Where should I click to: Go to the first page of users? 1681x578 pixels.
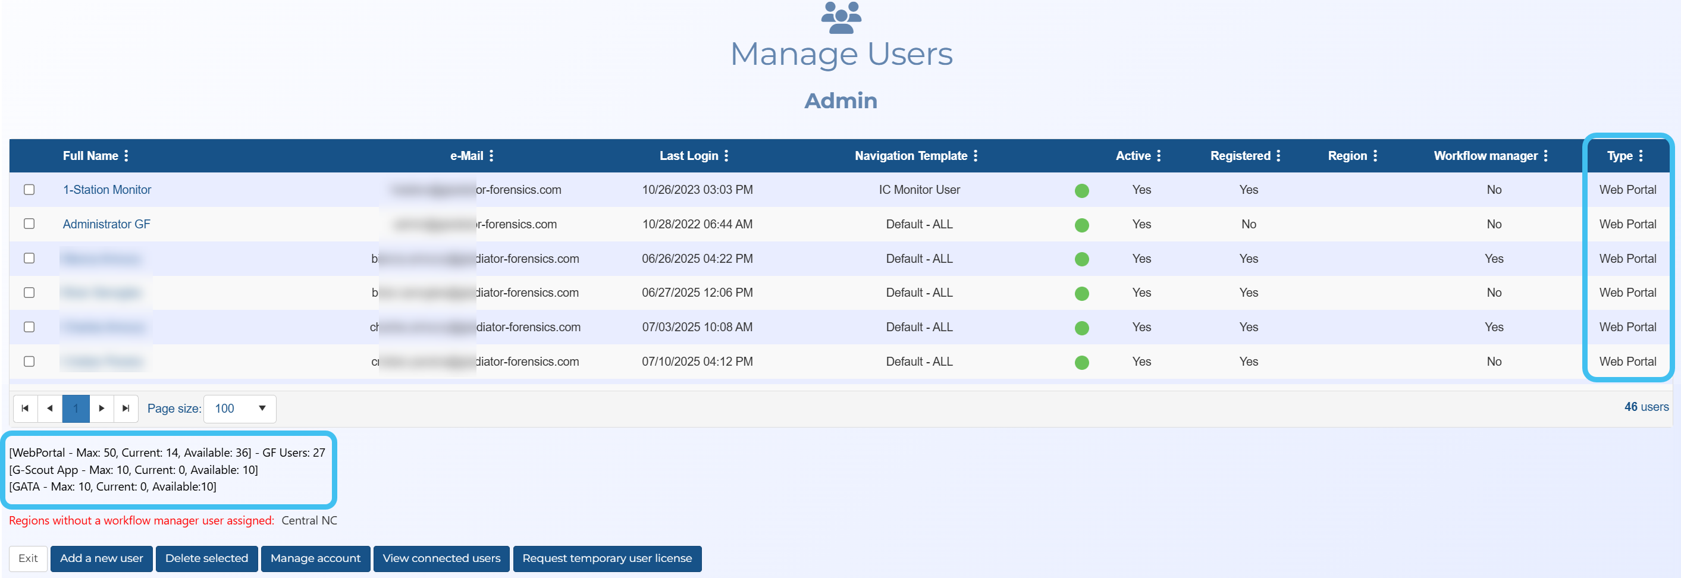click(26, 409)
